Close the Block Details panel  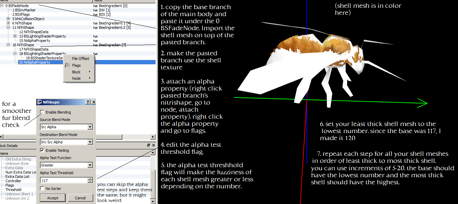154,145
